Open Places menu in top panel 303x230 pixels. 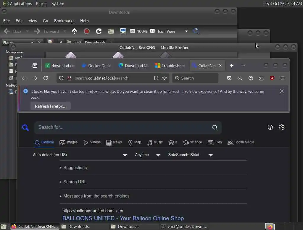click(41, 4)
